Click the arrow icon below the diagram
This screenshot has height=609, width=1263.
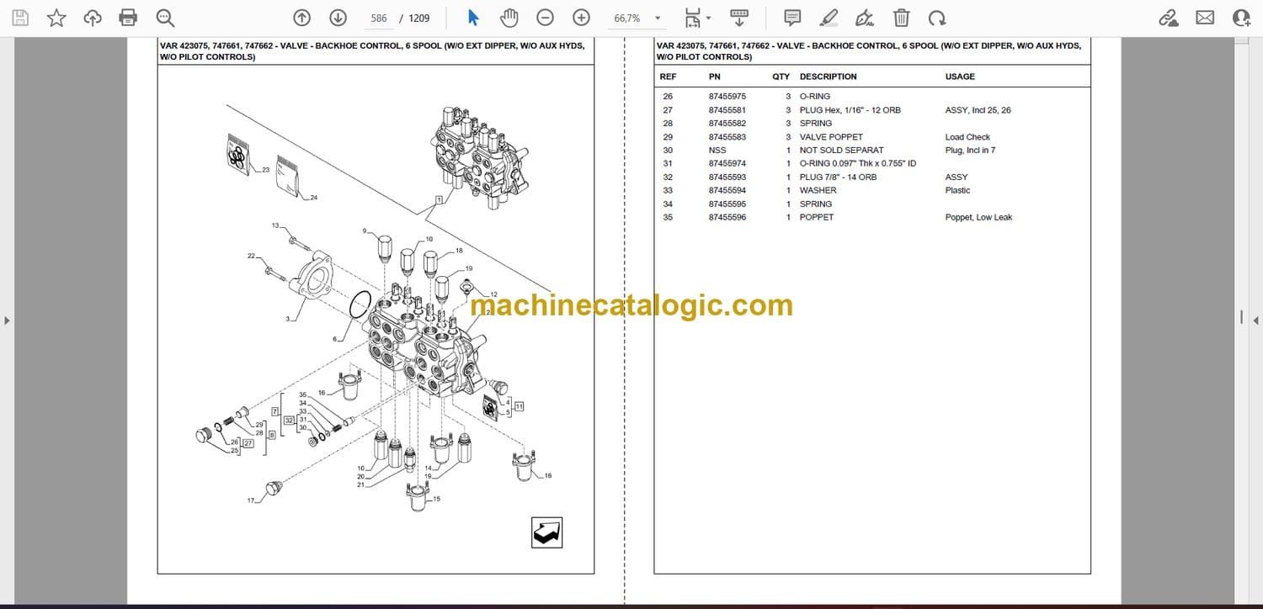[547, 532]
